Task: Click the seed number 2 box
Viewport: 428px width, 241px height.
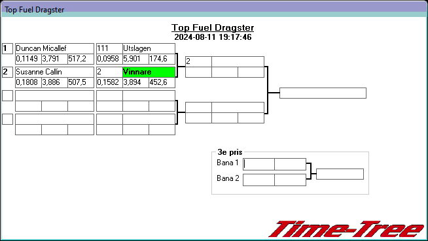Action: click(x=7, y=72)
